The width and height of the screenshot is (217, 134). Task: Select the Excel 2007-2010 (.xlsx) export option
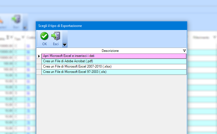click(x=114, y=67)
